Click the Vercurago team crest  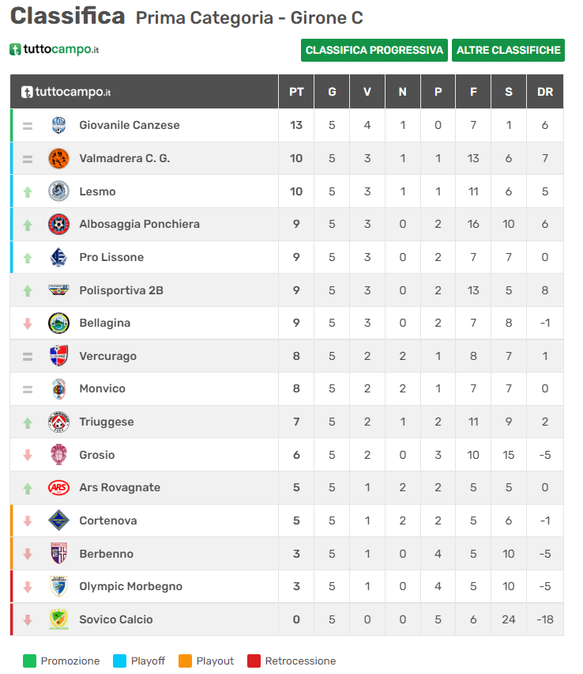(x=58, y=356)
